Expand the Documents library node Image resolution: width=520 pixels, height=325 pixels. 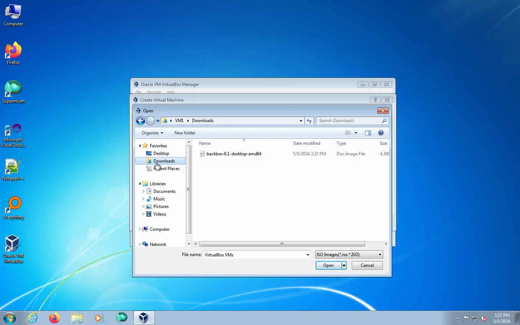click(x=143, y=191)
